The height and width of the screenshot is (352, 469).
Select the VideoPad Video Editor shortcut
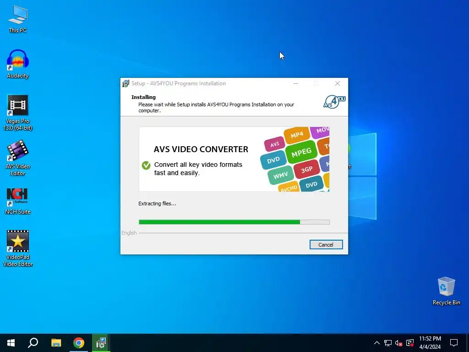18,248
